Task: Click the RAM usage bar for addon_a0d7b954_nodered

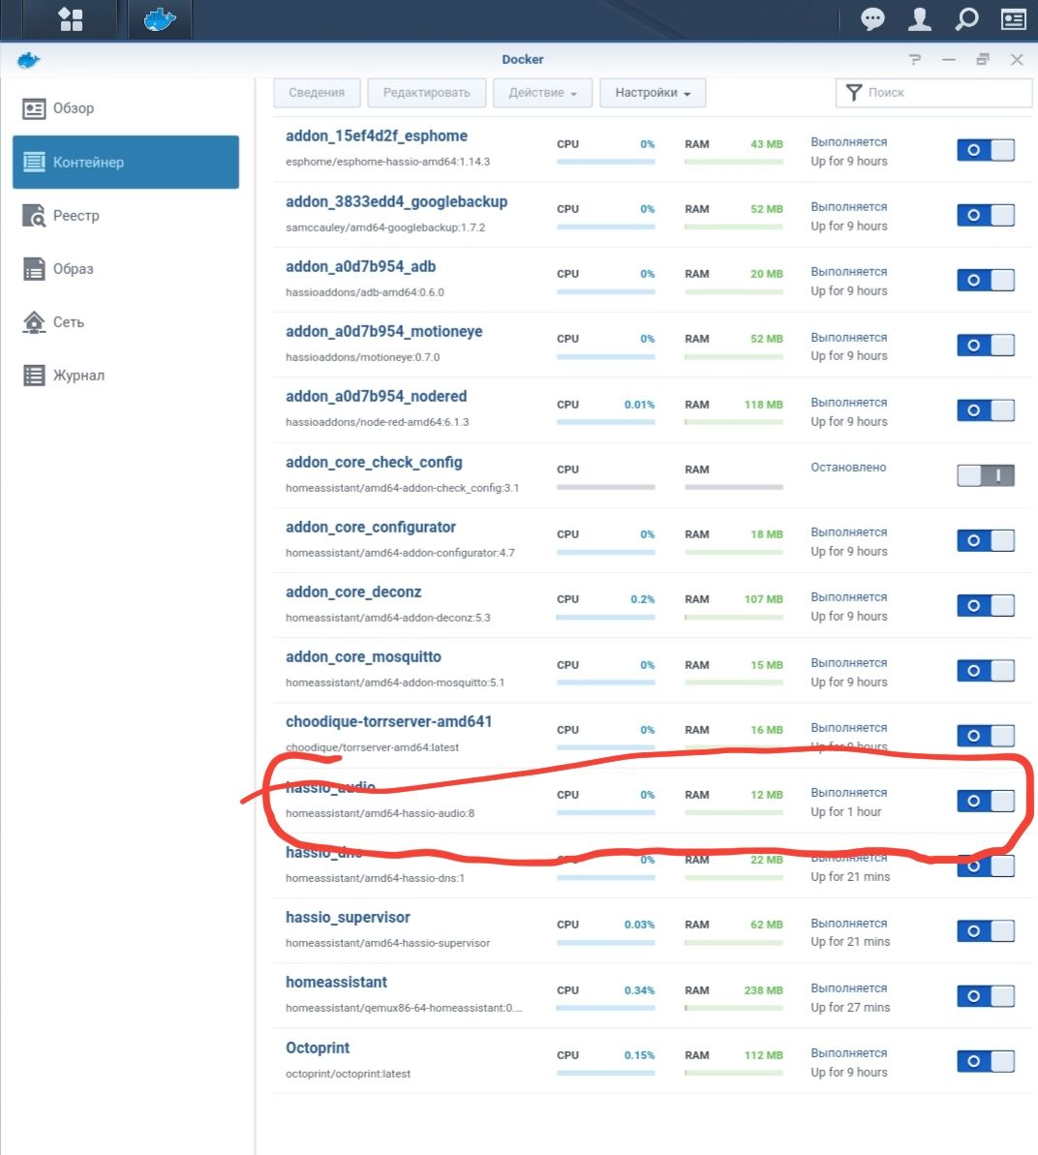Action: (x=734, y=422)
